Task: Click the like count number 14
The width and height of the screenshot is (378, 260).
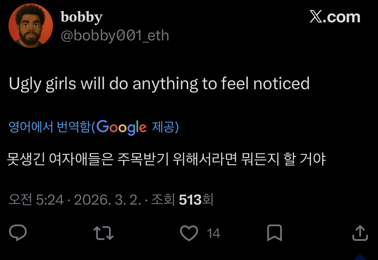Action: click(x=213, y=234)
